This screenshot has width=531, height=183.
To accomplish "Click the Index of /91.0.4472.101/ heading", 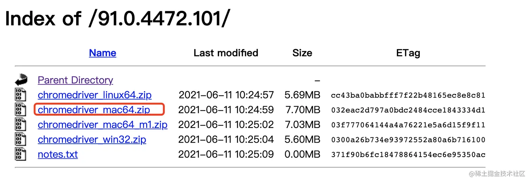I will (x=118, y=18).
